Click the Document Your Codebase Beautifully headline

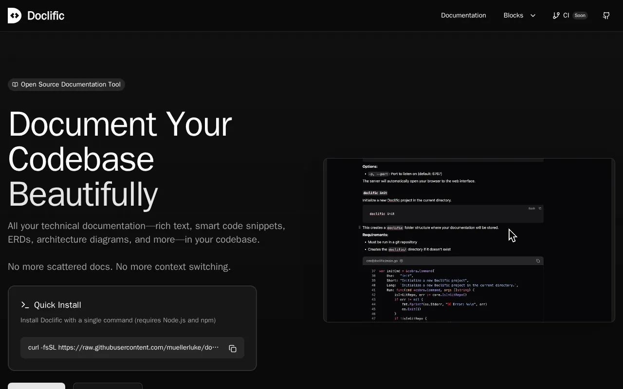click(x=120, y=159)
